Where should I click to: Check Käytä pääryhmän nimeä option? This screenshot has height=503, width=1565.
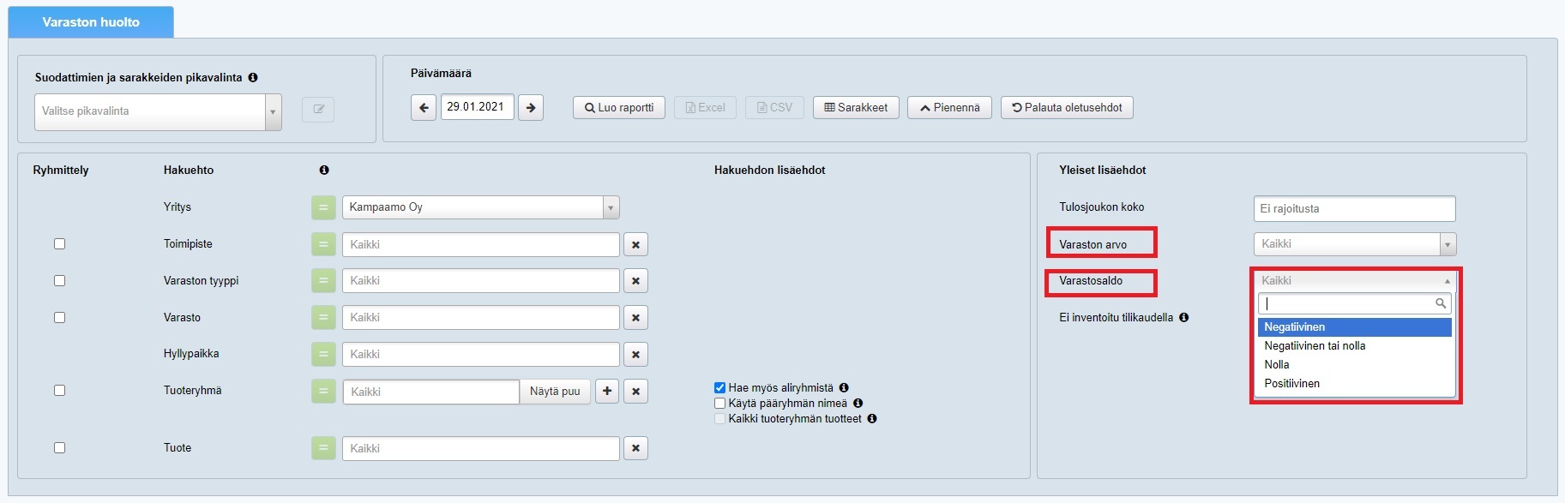click(720, 404)
